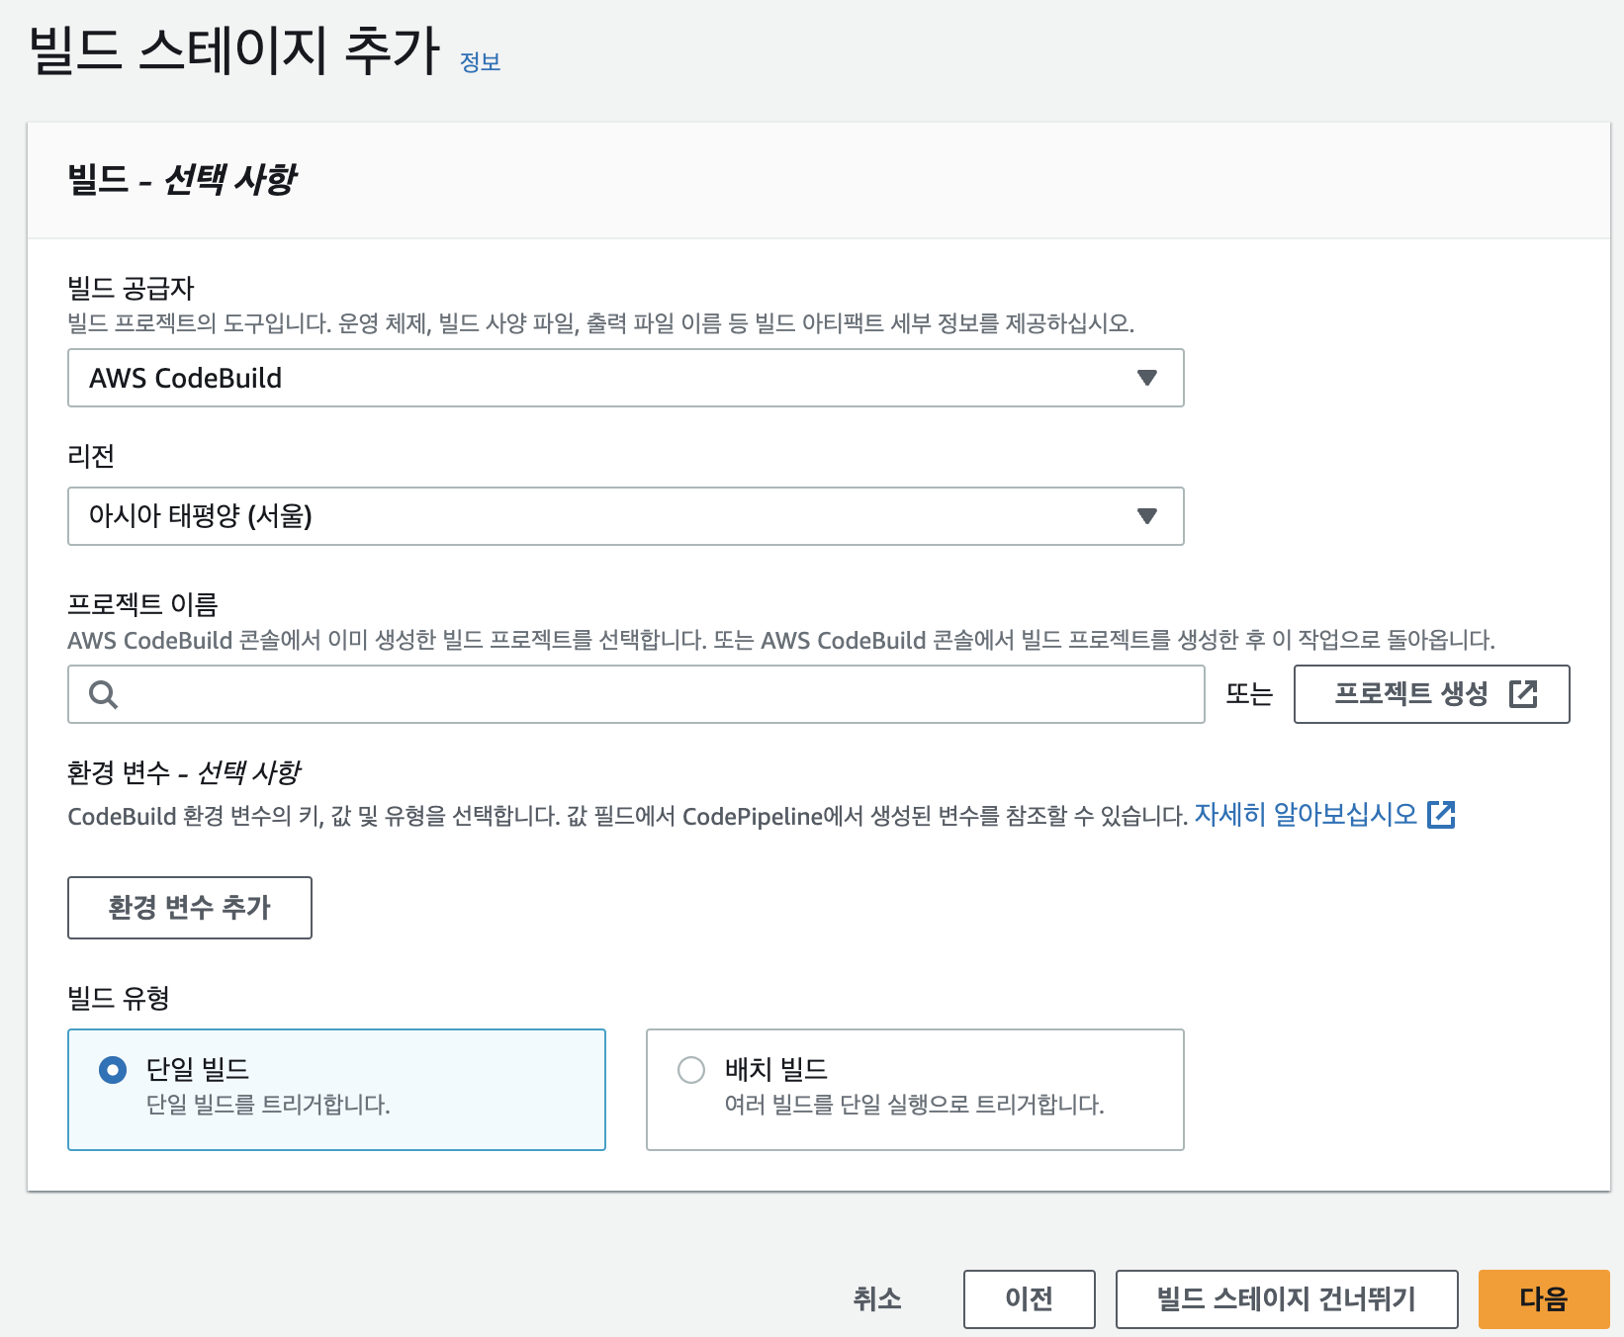1624x1337 pixels.
Task: Click the external link icon beside 자세히 알아보십시오
Action: point(1443,815)
